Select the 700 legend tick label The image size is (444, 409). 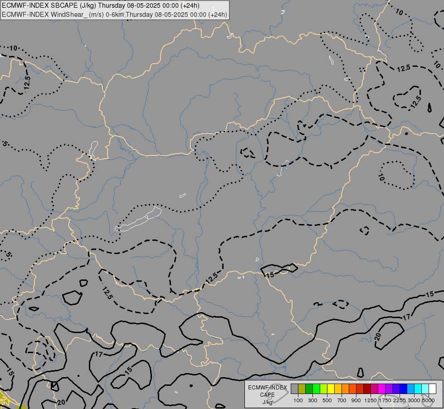342,400
